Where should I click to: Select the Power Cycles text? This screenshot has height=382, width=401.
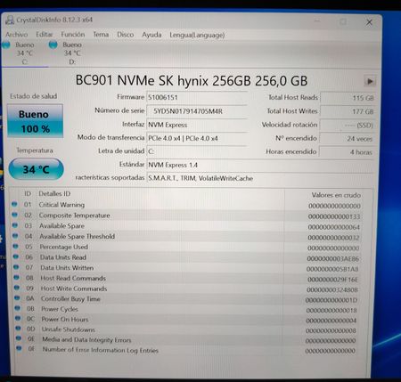(x=60, y=309)
